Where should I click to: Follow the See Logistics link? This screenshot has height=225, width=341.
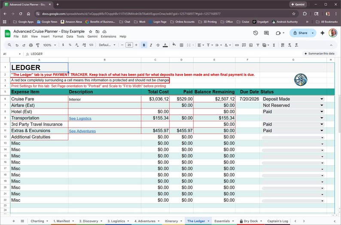click(x=80, y=118)
